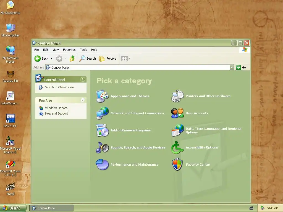This screenshot has width=283, height=212.
Task: Open the Tools menu
Action: coord(83,50)
